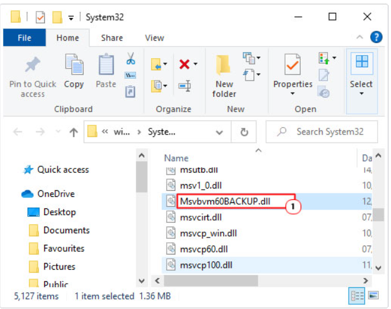Open the Properties dropdown arrow
The height and width of the screenshot is (309, 391).
click(x=293, y=94)
